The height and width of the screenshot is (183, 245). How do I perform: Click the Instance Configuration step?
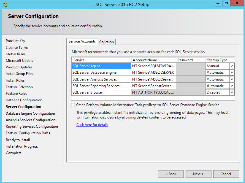[x=24, y=100]
